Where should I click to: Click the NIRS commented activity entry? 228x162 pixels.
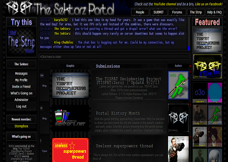point(21,153)
